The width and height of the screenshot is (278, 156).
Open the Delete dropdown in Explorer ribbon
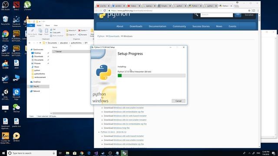point(83,30)
